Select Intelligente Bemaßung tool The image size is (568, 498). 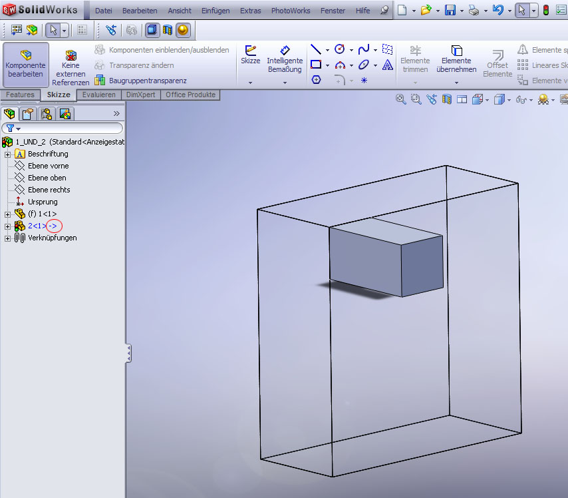tap(285, 59)
